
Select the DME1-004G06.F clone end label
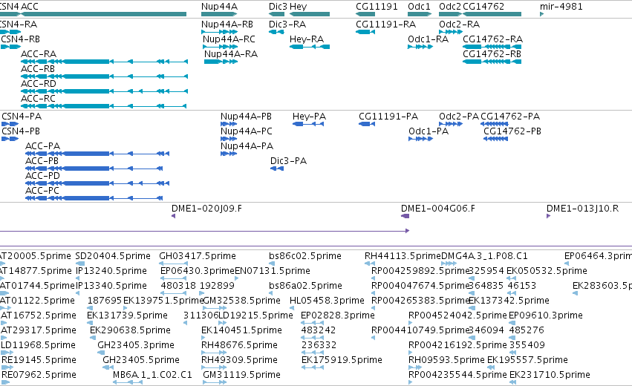[x=437, y=209]
